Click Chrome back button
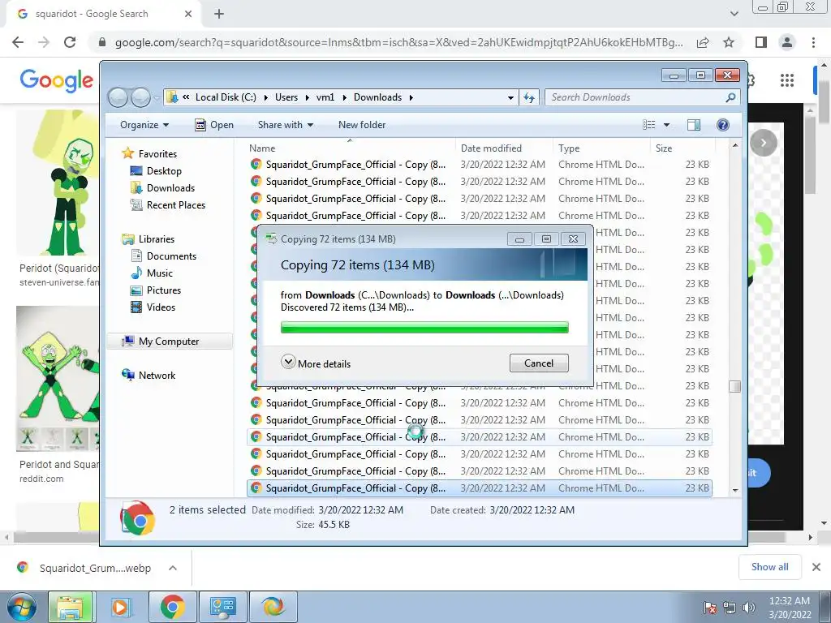Viewport: 831px width, 623px height. (x=18, y=42)
